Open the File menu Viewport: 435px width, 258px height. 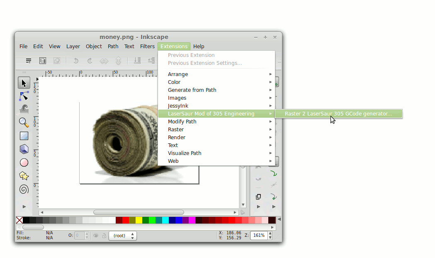click(x=23, y=47)
